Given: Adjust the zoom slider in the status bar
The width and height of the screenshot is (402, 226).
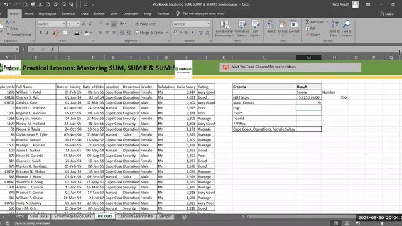Looking at the screenshot, I should tap(382, 223).
